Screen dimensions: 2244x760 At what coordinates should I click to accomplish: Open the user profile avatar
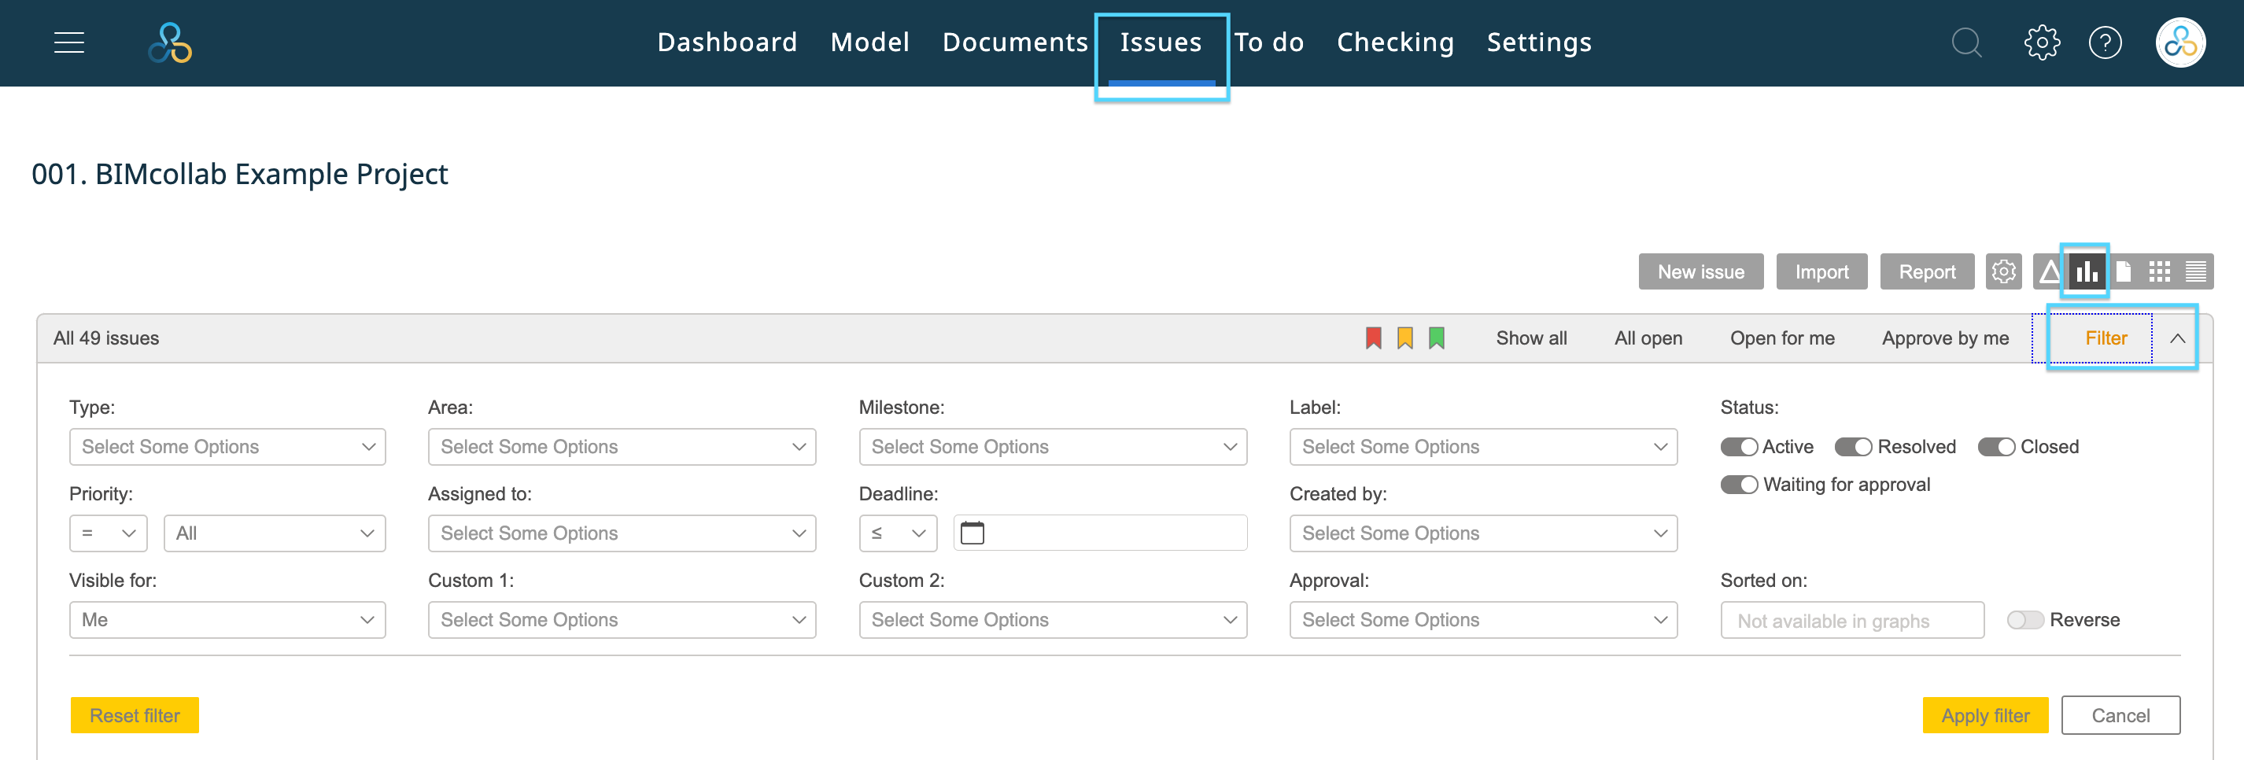(2179, 42)
